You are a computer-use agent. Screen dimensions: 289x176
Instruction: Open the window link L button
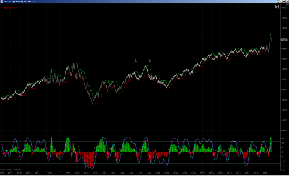tap(278, 1)
